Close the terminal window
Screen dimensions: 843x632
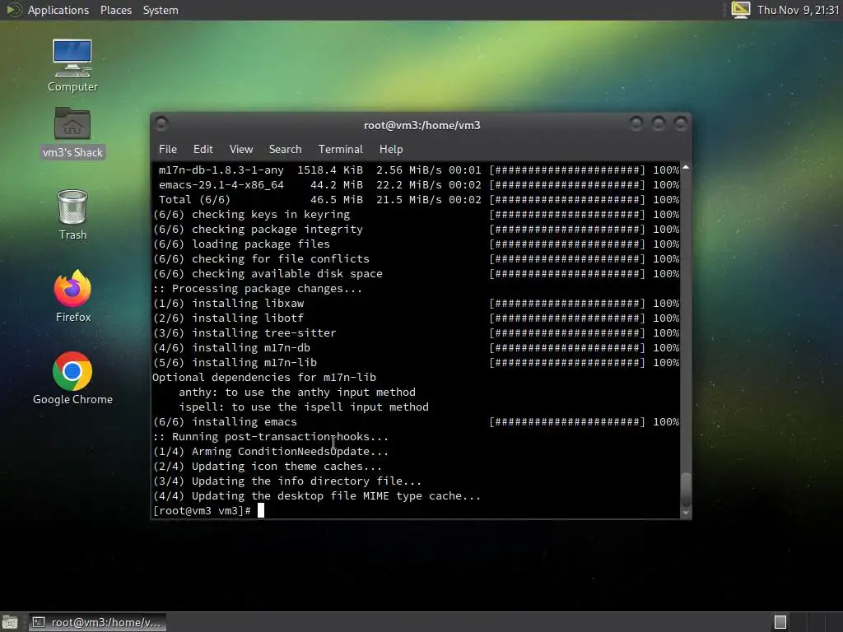click(x=681, y=124)
